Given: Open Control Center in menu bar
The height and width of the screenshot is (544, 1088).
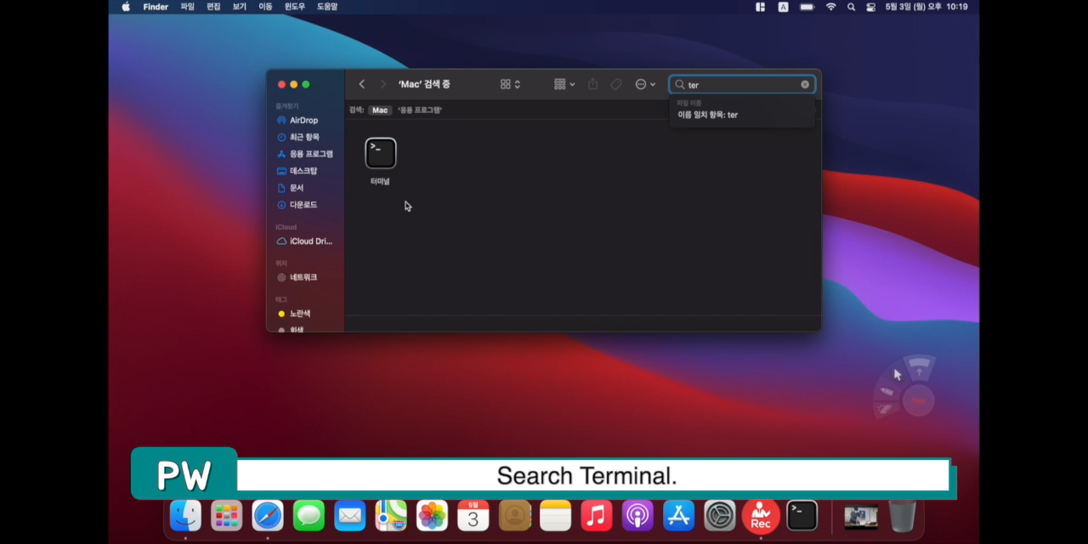Looking at the screenshot, I should click(870, 7).
